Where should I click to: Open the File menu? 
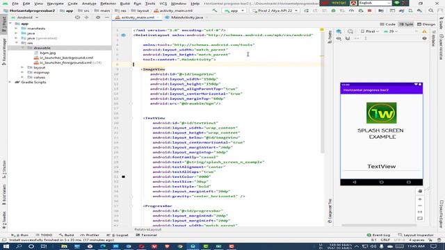coord(15,3)
